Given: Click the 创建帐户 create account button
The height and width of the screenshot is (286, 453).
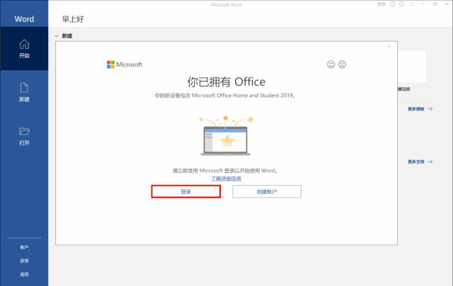Looking at the screenshot, I should pos(267,191).
